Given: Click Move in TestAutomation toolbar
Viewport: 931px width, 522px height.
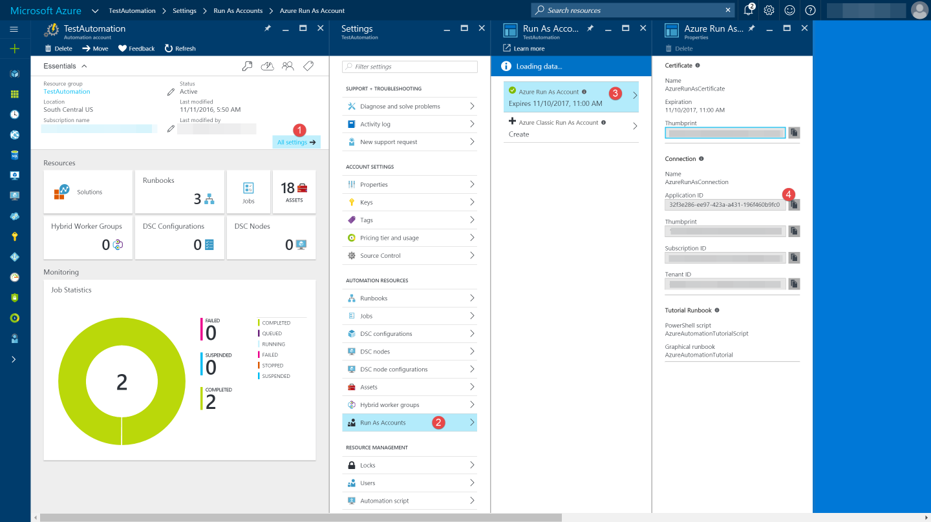Looking at the screenshot, I should (95, 48).
